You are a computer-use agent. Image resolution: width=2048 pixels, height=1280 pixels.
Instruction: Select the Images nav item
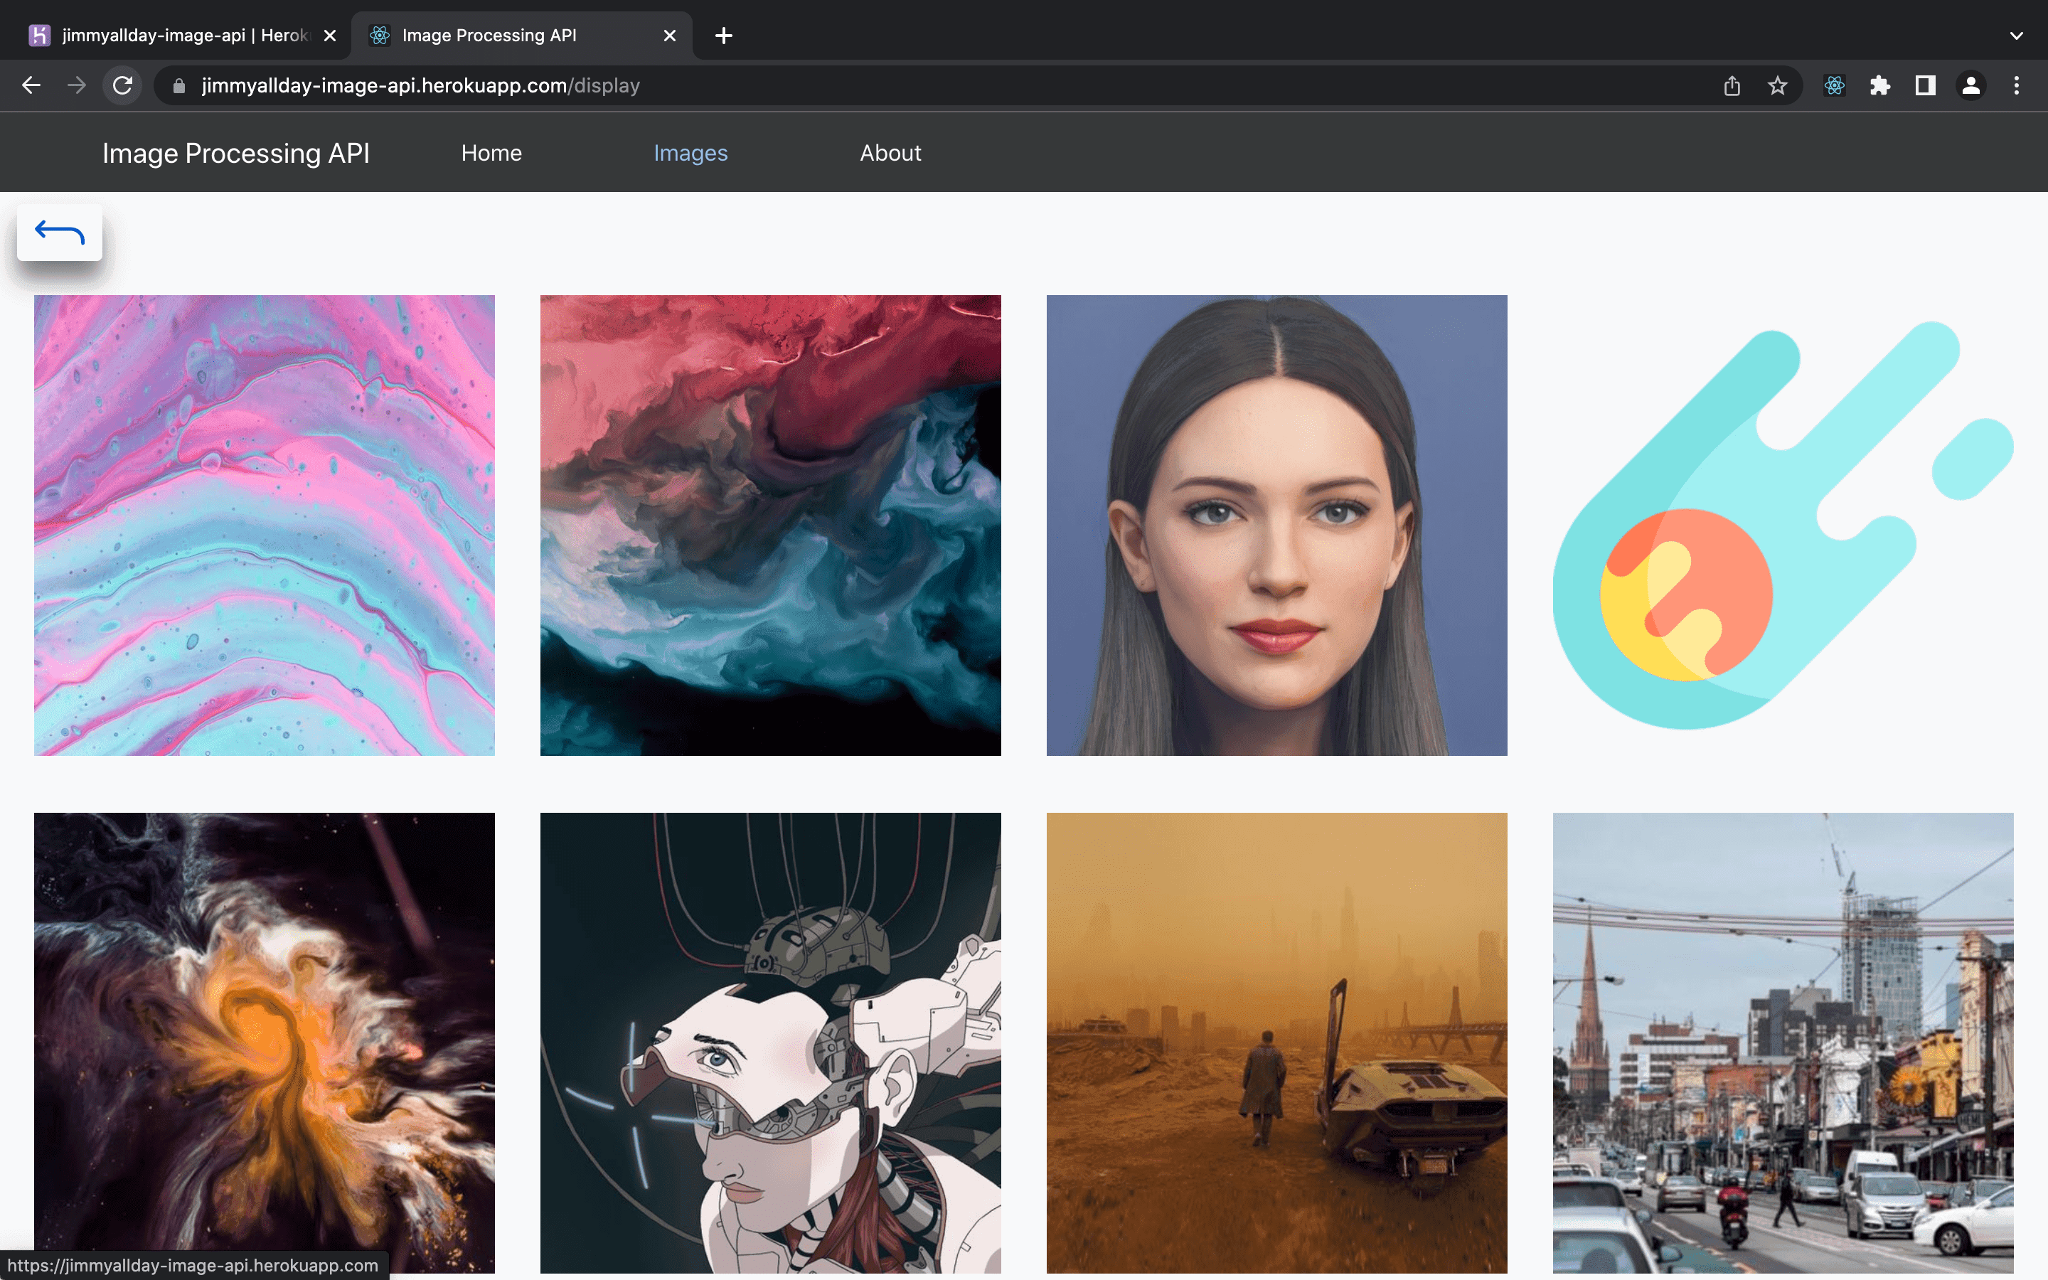[690, 153]
